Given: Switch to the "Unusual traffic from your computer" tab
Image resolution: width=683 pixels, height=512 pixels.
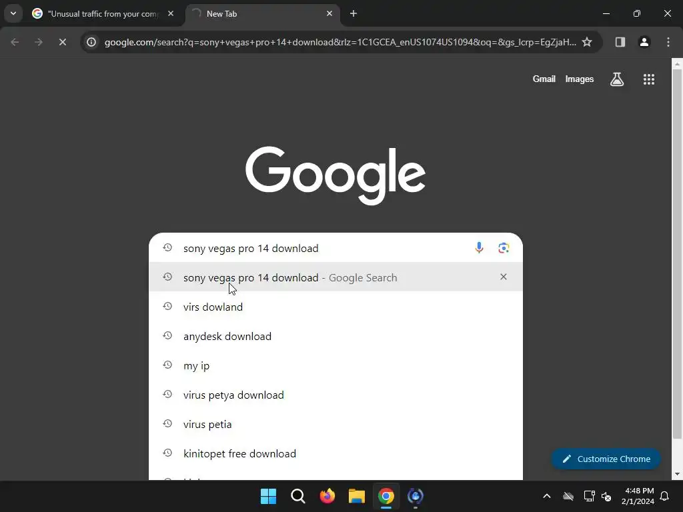Looking at the screenshot, I should coord(103,13).
